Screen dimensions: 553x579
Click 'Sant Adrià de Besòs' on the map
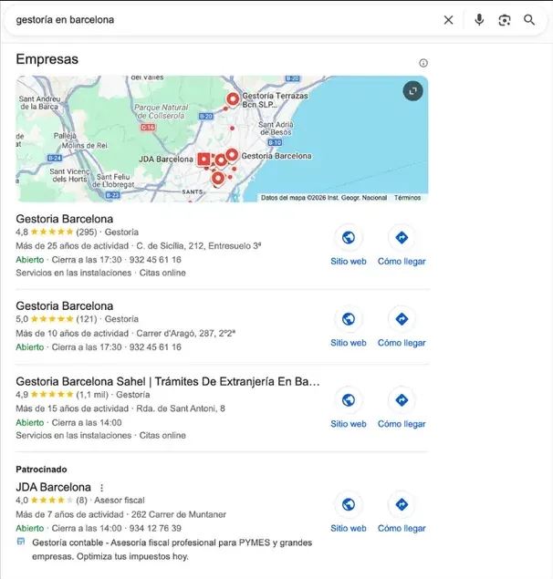coord(276,129)
